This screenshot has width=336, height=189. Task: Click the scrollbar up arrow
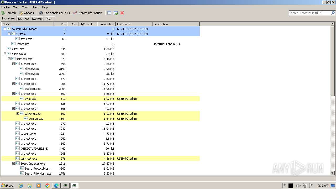[x=333, y=24]
